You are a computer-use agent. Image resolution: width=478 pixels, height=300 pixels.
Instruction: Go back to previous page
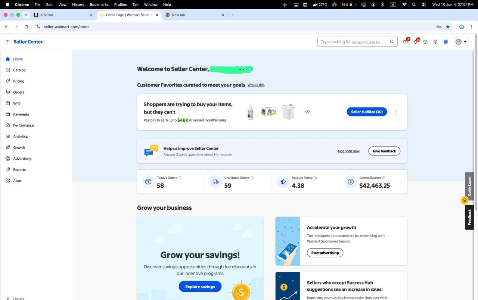[6, 27]
